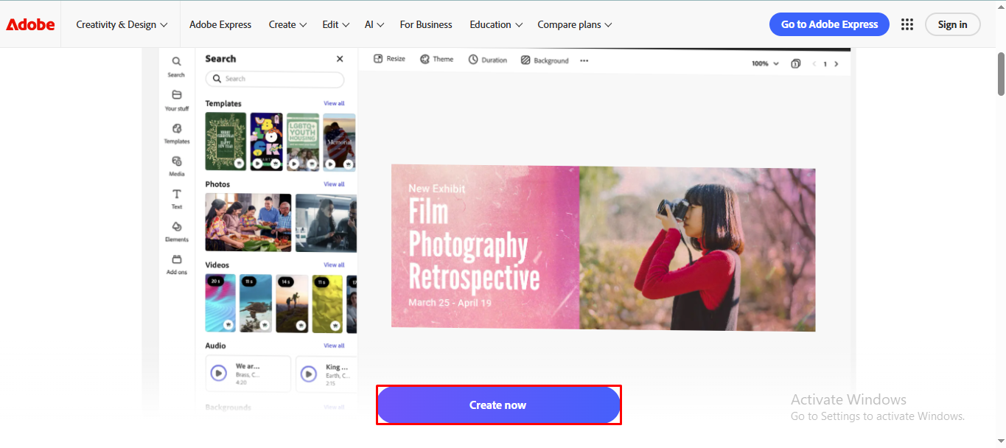This screenshot has height=448, width=1006.
Task: Click the Sign in button
Action: (x=952, y=24)
